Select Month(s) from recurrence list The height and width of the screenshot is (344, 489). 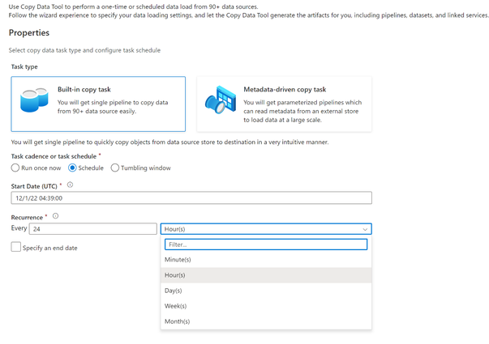266,321
